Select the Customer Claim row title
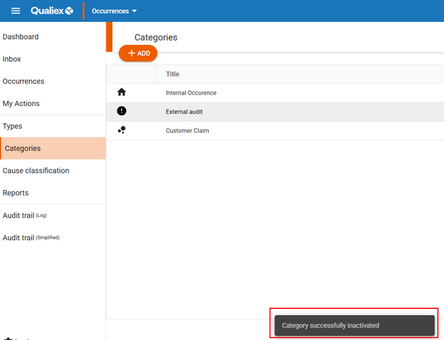This screenshot has height=340, width=444. 188,131
